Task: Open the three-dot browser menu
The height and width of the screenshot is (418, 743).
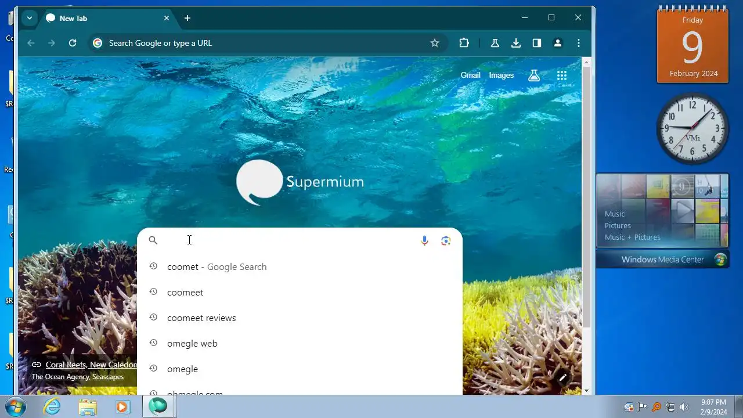Action: click(x=579, y=43)
